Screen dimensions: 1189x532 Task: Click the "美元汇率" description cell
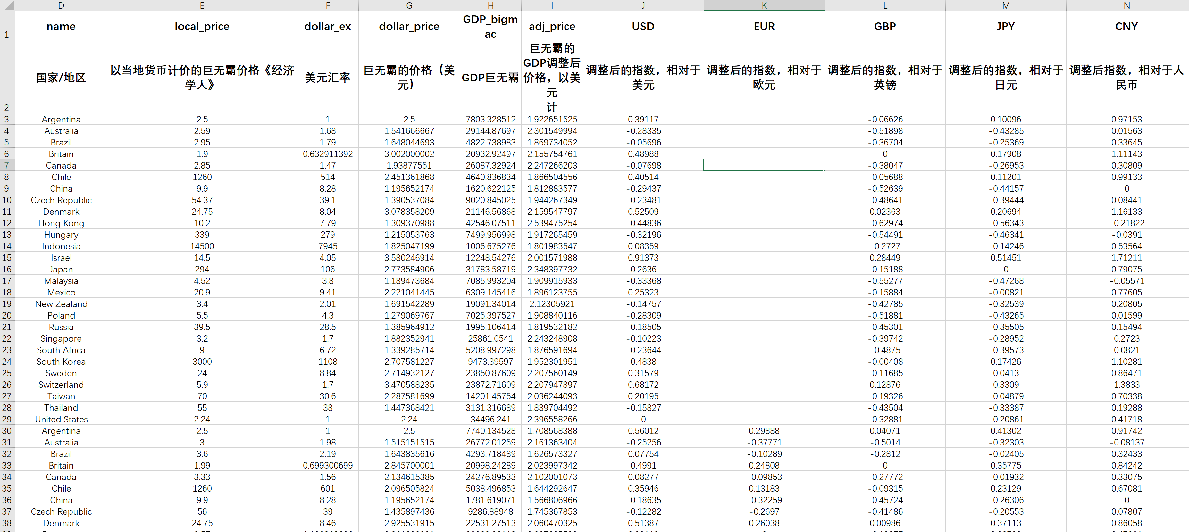327,77
